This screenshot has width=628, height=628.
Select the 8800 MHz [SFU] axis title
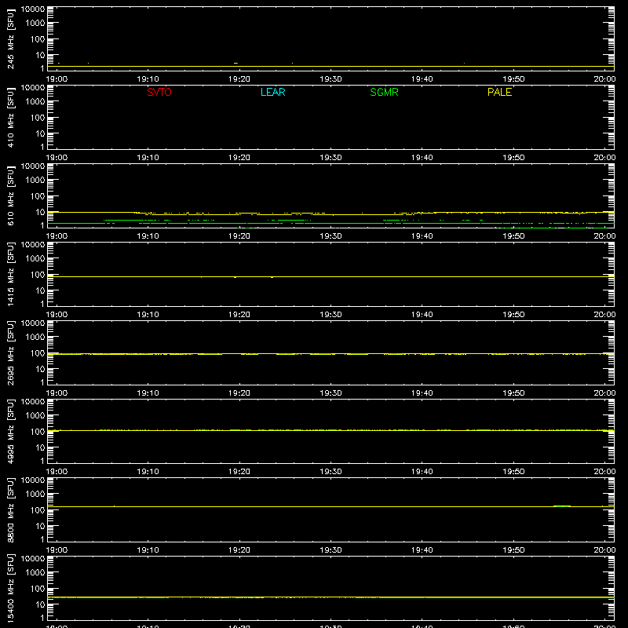tap(10, 510)
